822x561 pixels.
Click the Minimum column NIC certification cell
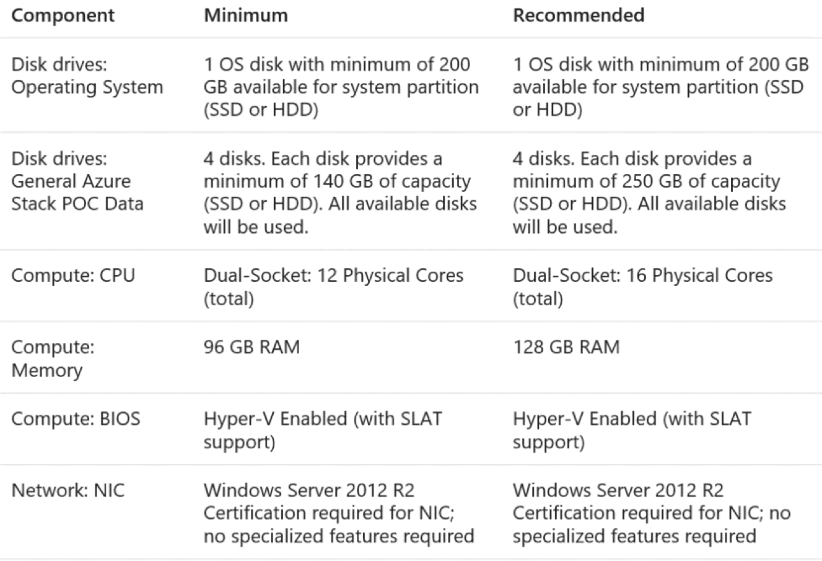coord(338,513)
